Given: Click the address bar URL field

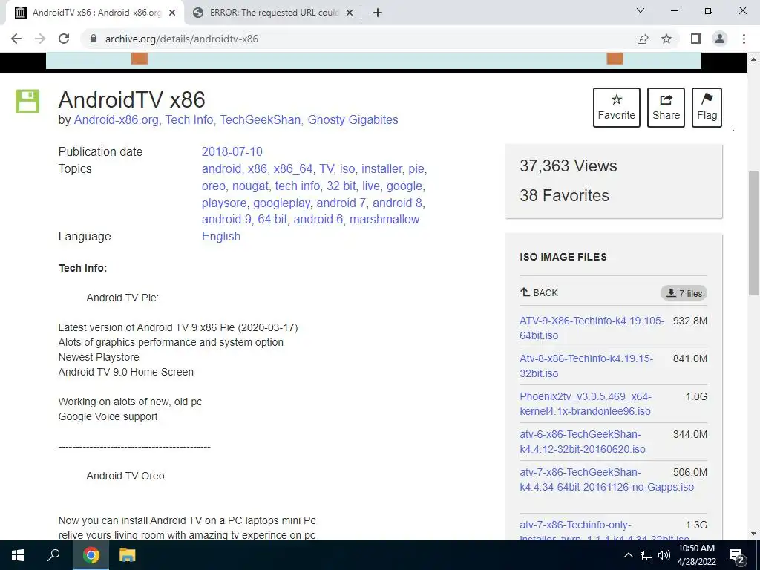Looking at the screenshot, I should 358,39.
